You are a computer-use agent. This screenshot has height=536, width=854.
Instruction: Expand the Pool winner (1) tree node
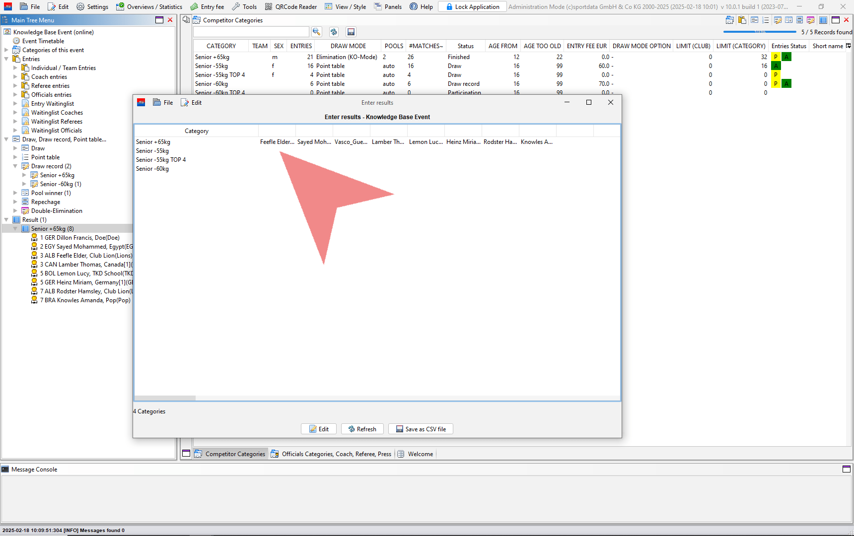(x=15, y=193)
